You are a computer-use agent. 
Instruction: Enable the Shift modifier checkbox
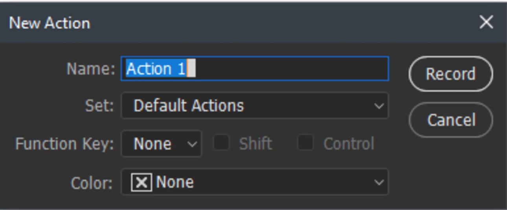click(221, 143)
